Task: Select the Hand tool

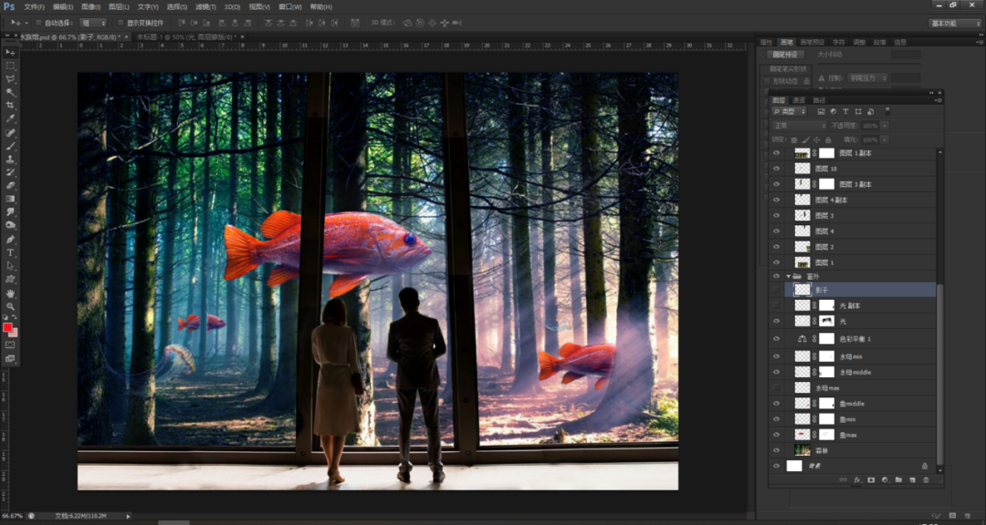Action: click(10, 293)
